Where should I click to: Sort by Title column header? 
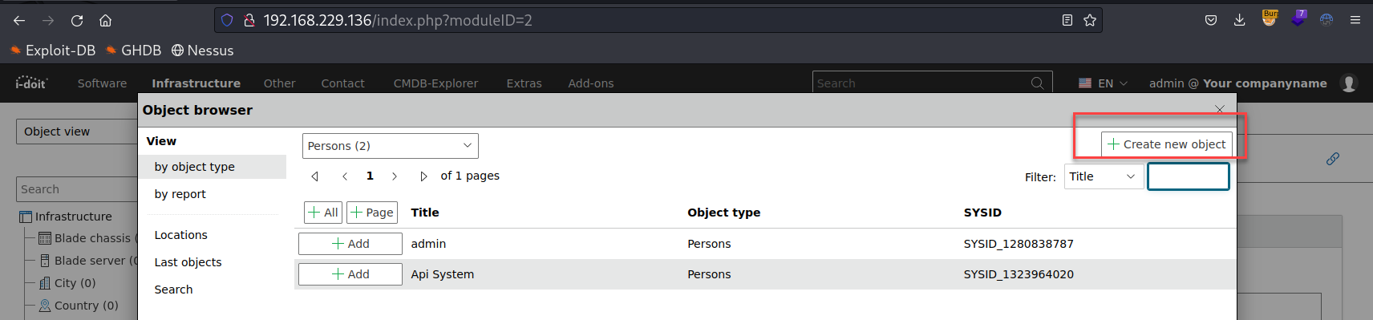pos(425,213)
